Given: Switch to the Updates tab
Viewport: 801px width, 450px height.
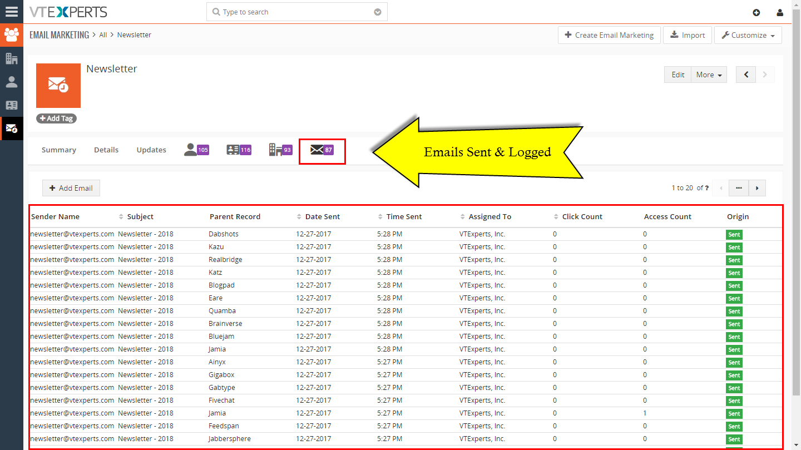Looking at the screenshot, I should (151, 150).
